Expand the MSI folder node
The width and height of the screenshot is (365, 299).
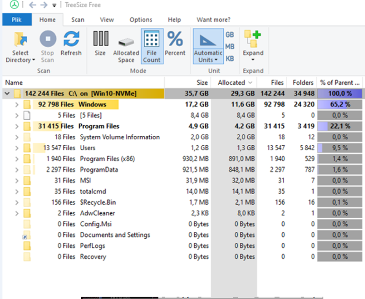tap(17, 180)
